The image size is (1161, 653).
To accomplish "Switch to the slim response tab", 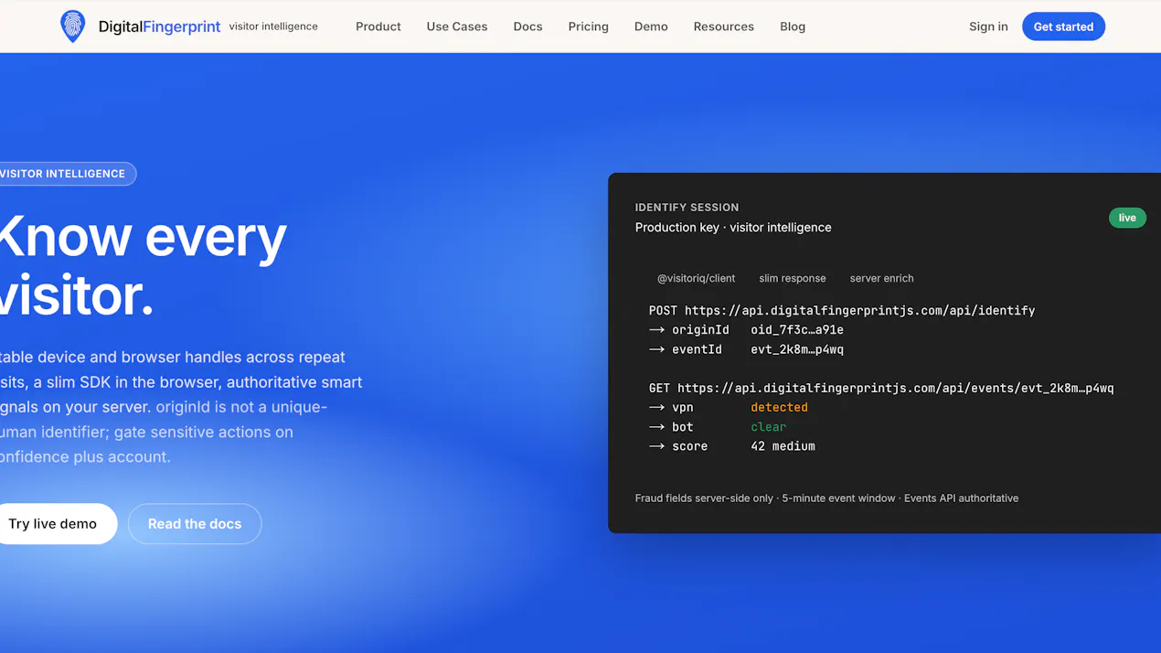I will coord(793,278).
